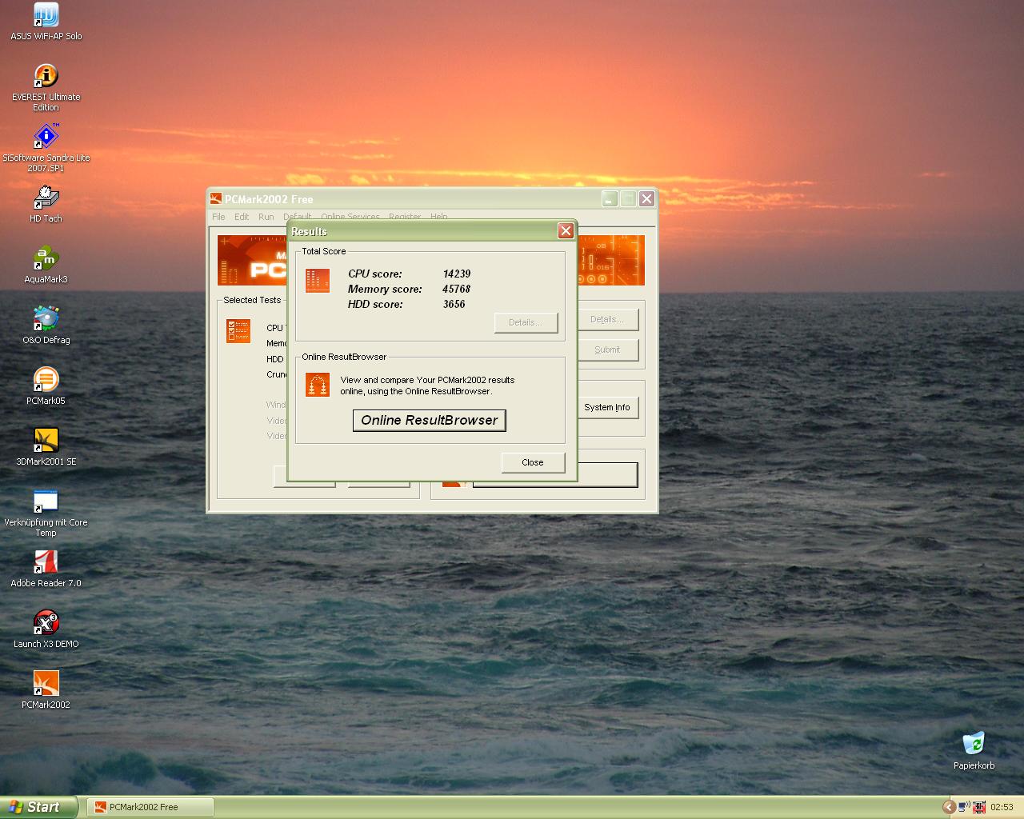Open O&O Defrag desktop shortcut
1024x819 pixels.
pyautogui.click(x=46, y=319)
